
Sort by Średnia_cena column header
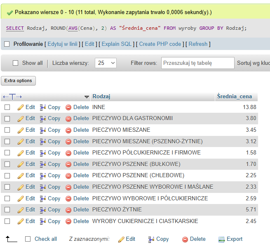pyautogui.click(x=234, y=97)
